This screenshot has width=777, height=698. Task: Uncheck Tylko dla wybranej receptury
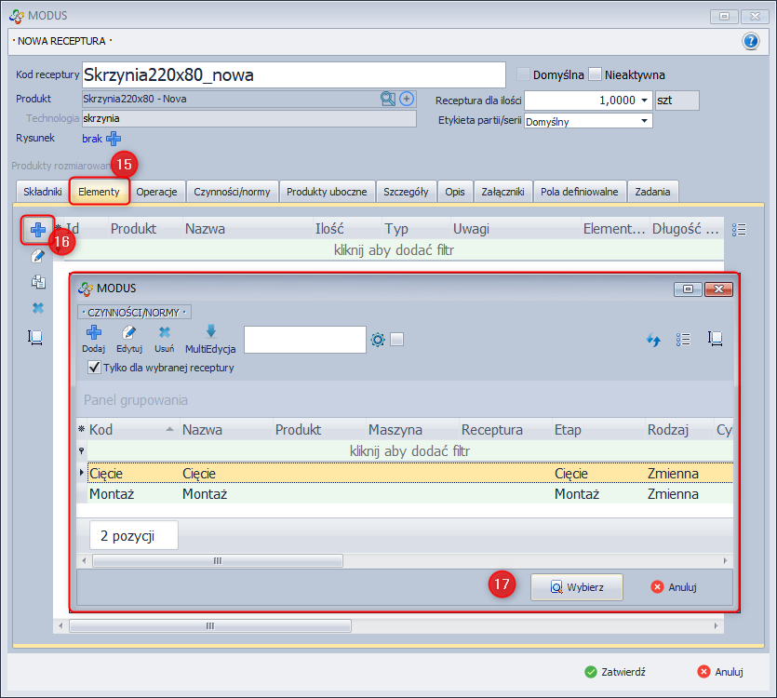[94, 368]
